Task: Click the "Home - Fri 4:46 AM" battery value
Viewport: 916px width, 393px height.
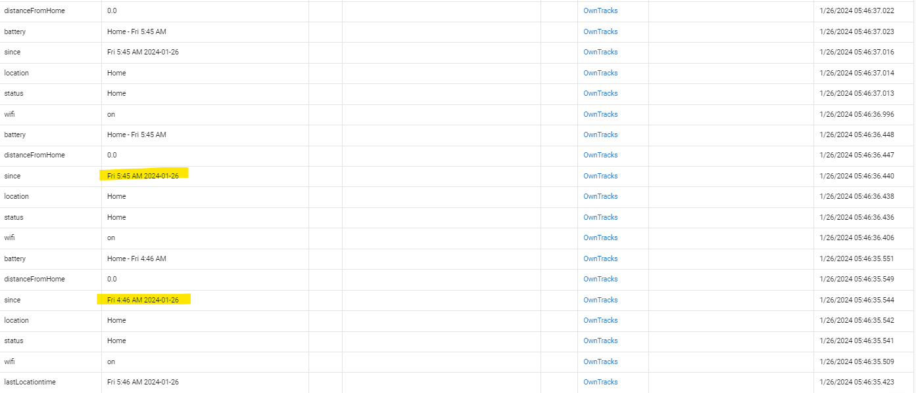Action: (x=137, y=259)
